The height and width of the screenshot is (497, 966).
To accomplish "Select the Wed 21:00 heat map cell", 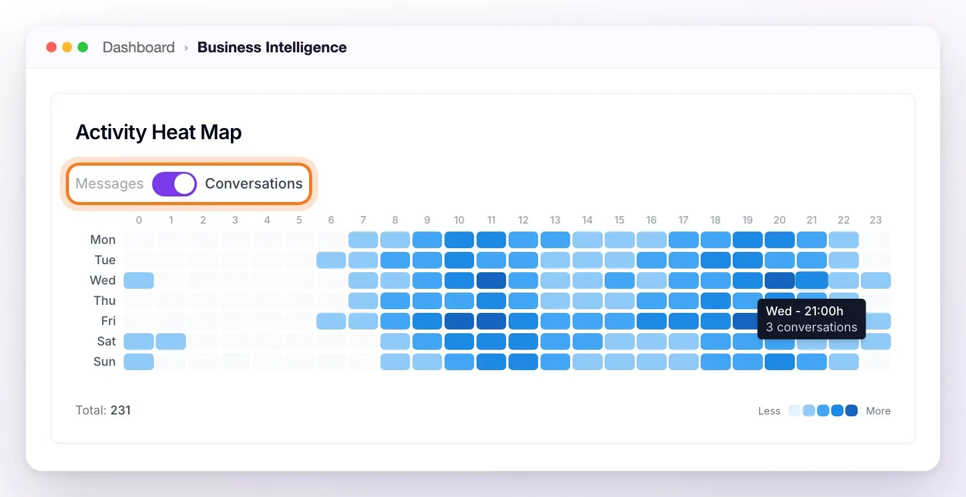I will [811, 280].
